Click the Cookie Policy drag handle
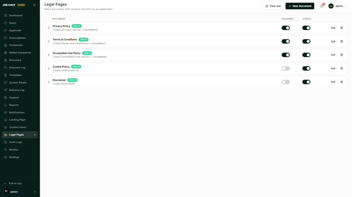 (49, 68)
